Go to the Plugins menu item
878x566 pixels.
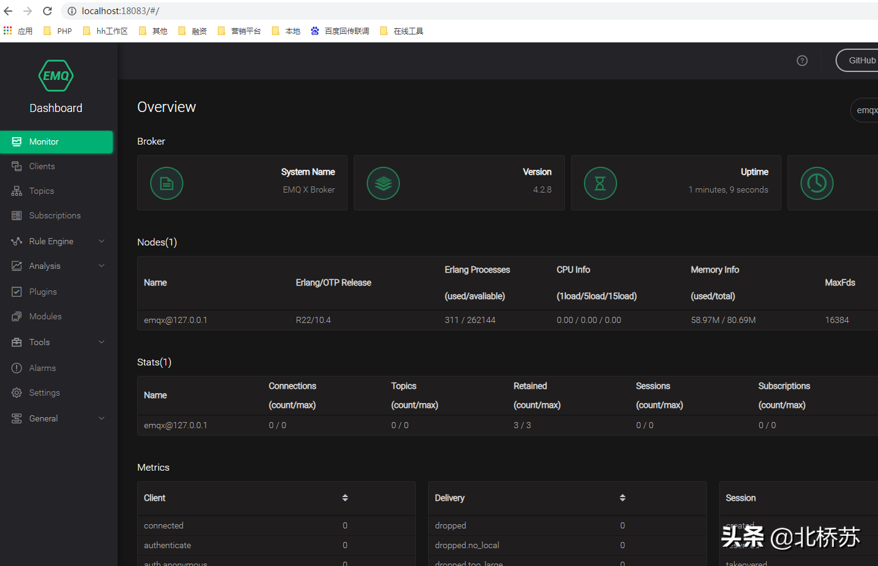click(43, 292)
